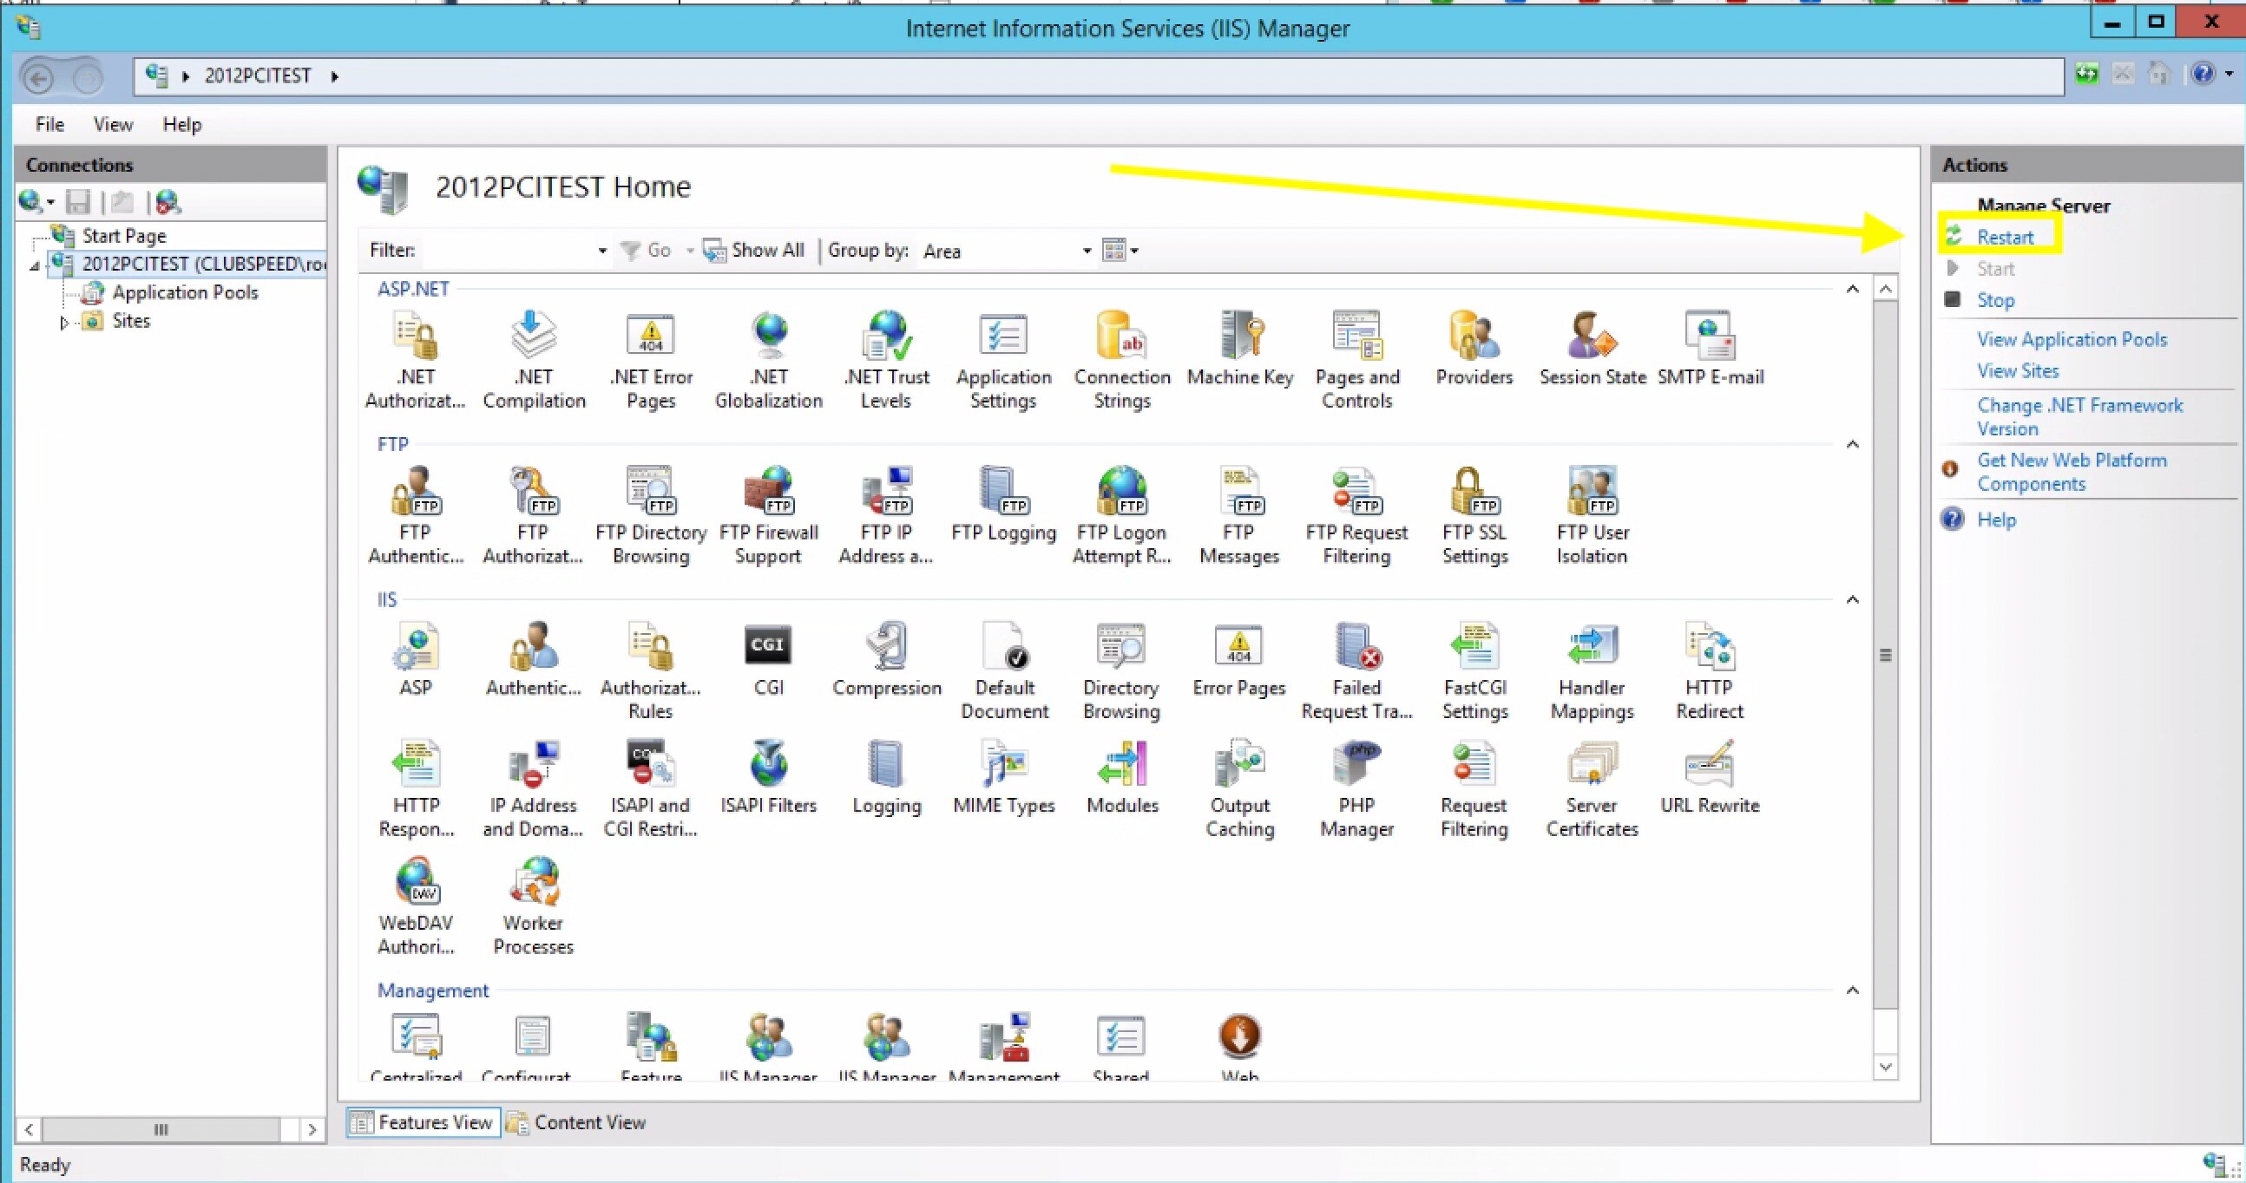This screenshot has width=2246, height=1183.
Task: Open the PHP Manager
Action: click(x=1356, y=788)
